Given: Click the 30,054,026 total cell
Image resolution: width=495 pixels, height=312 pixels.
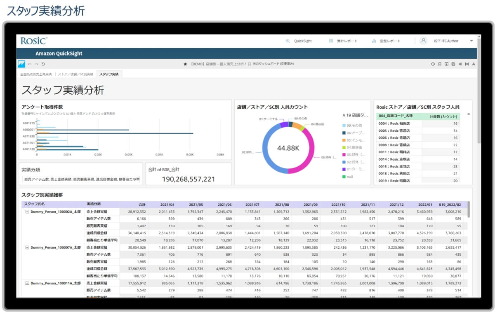Looking at the screenshot, I should click(137, 247).
